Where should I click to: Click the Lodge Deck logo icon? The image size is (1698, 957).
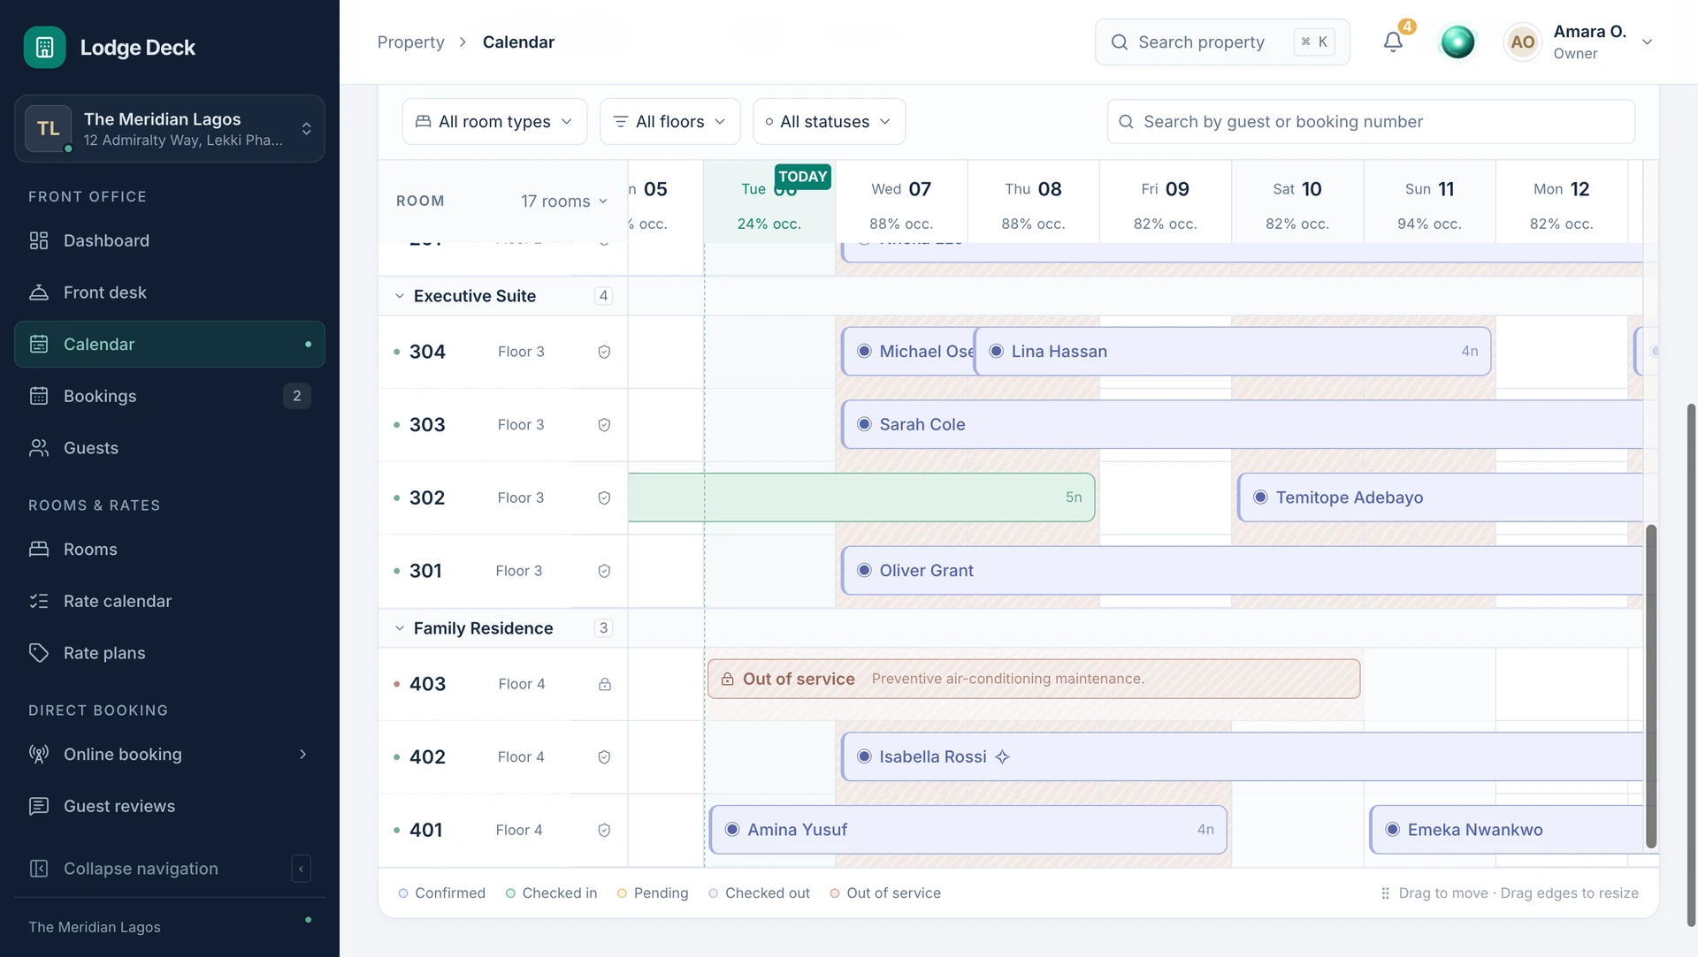(44, 47)
